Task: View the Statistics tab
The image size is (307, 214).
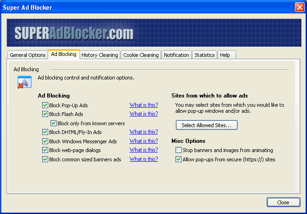Action: (x=205, y=55)
